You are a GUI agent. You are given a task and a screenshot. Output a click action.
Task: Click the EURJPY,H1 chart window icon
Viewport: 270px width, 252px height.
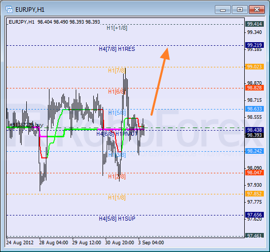coord(9,9)
